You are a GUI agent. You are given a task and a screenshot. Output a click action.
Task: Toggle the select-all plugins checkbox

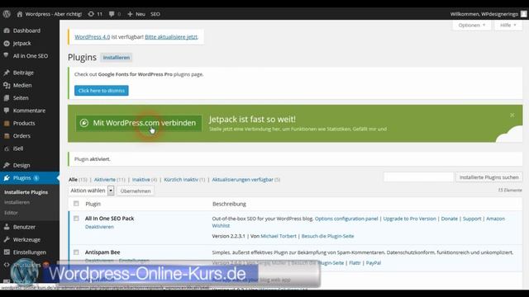(x=76, y=204)
